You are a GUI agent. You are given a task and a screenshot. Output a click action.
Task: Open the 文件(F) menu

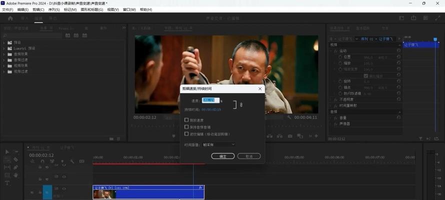point(7,9)
